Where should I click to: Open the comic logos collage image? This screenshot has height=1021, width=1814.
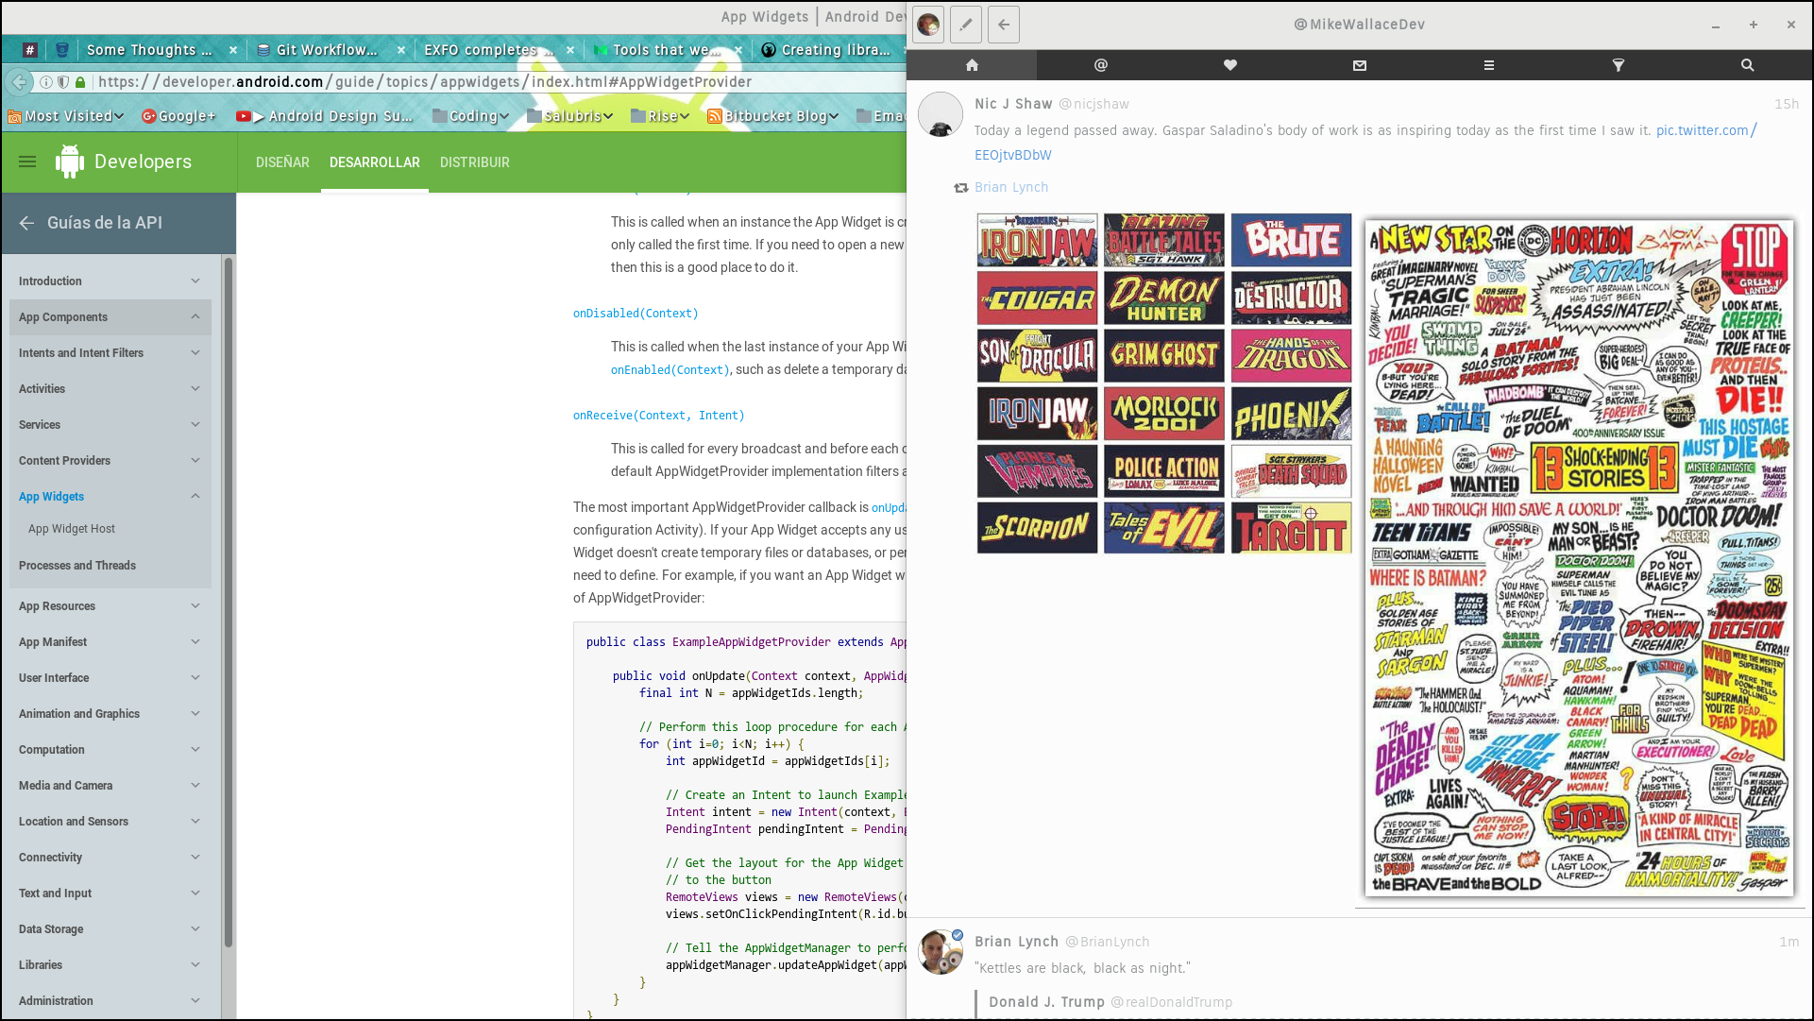click(1164, 383)
